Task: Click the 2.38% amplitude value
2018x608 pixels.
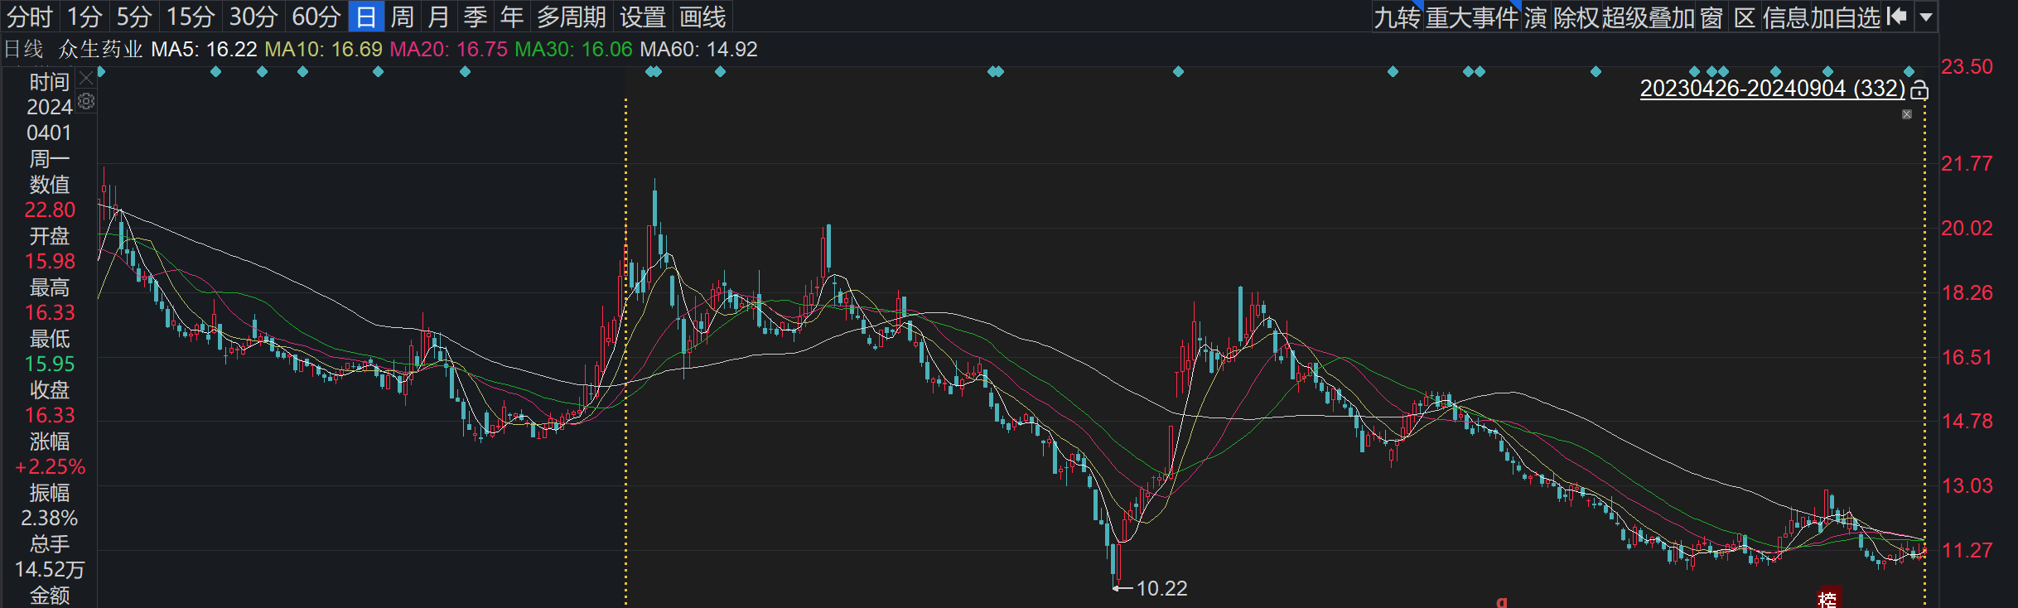Action: click(x=50, y=518)
